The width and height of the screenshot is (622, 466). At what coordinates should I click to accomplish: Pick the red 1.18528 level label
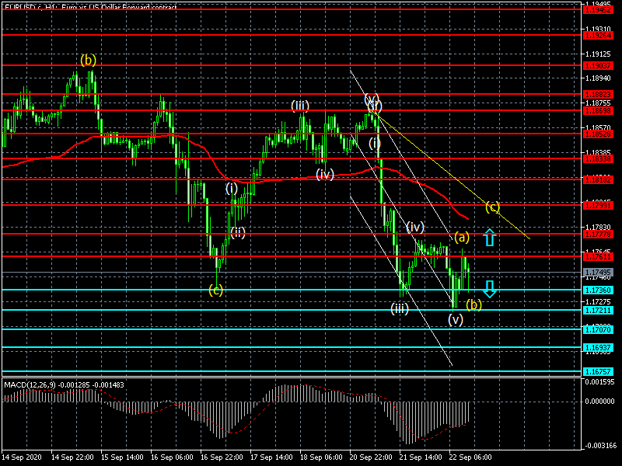click(x=598, y=134)
